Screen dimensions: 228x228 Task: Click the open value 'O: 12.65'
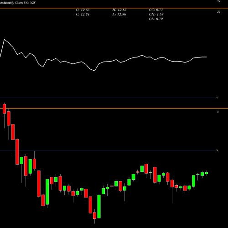click(x=83, y=10)
